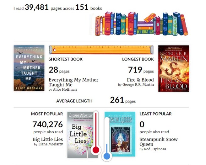206x165 pixels.
Task: Click the orange ruler graphic
Action: click(101, 50)
